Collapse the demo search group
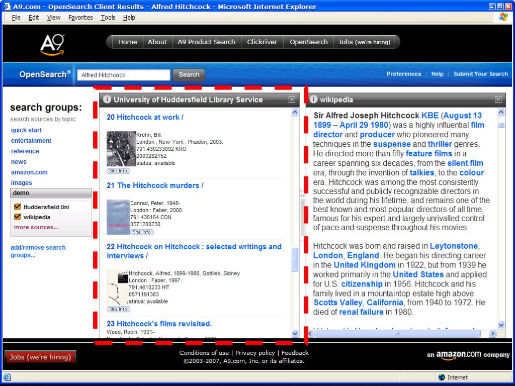Screen dimensions: 515x386 tap(51, 192)
